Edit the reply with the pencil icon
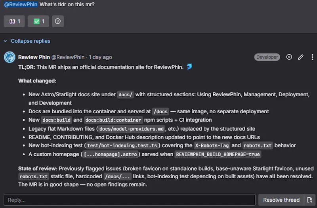Image resolution: width=317 pixels, height=208 pixels. (301, 57)
